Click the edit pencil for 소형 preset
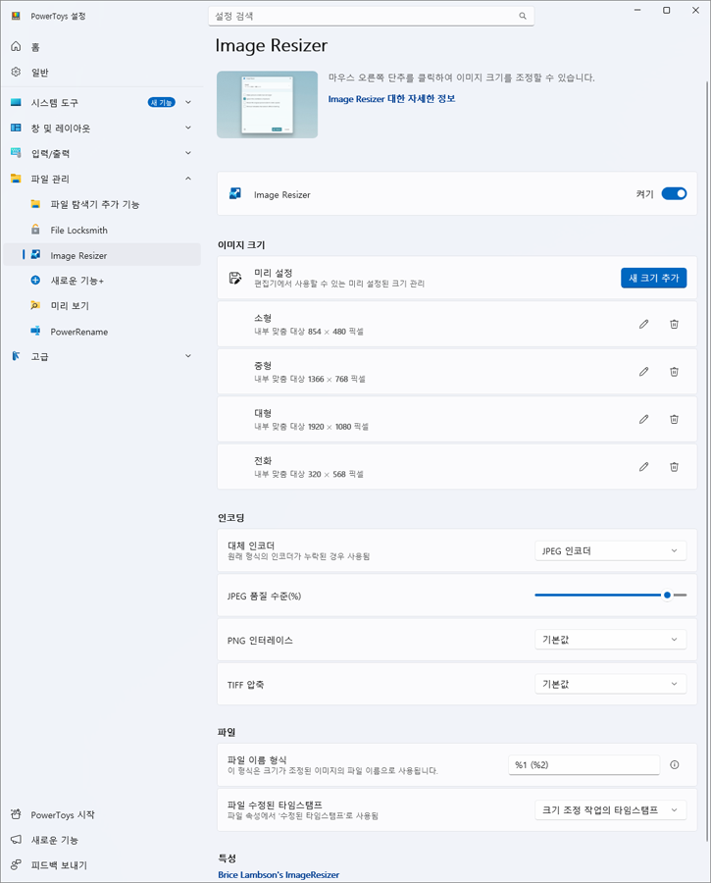The image size is (711, 883). [x=643, y=324]
